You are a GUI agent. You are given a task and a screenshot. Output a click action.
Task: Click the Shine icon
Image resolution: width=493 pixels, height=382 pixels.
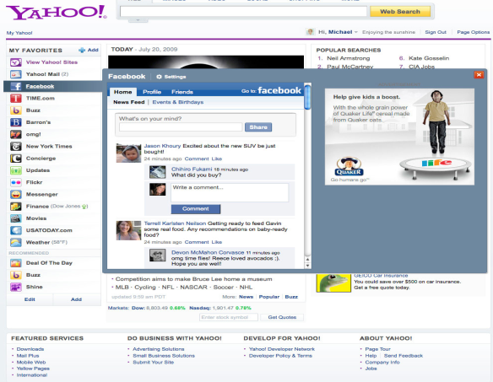tap(16, 287)
